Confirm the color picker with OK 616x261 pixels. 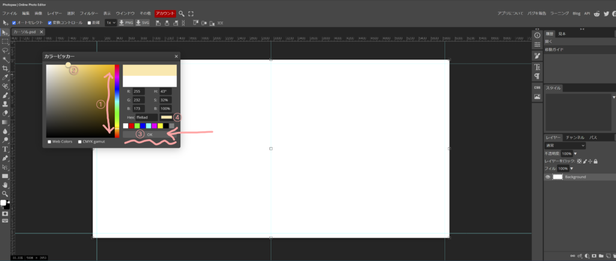(150, 135)
